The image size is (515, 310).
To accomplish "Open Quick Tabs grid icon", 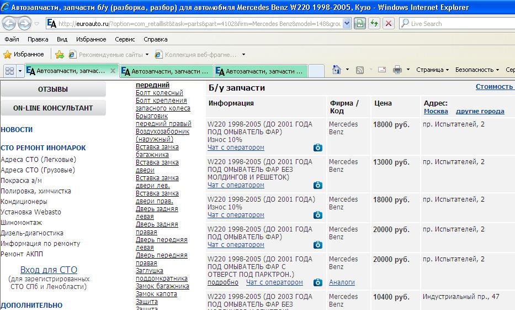I will coord(9,71).
